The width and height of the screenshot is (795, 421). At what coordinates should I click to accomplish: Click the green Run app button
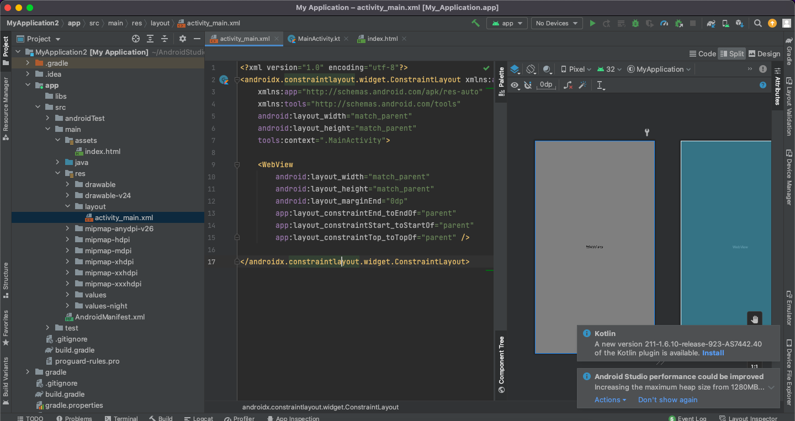click(592, 23)
